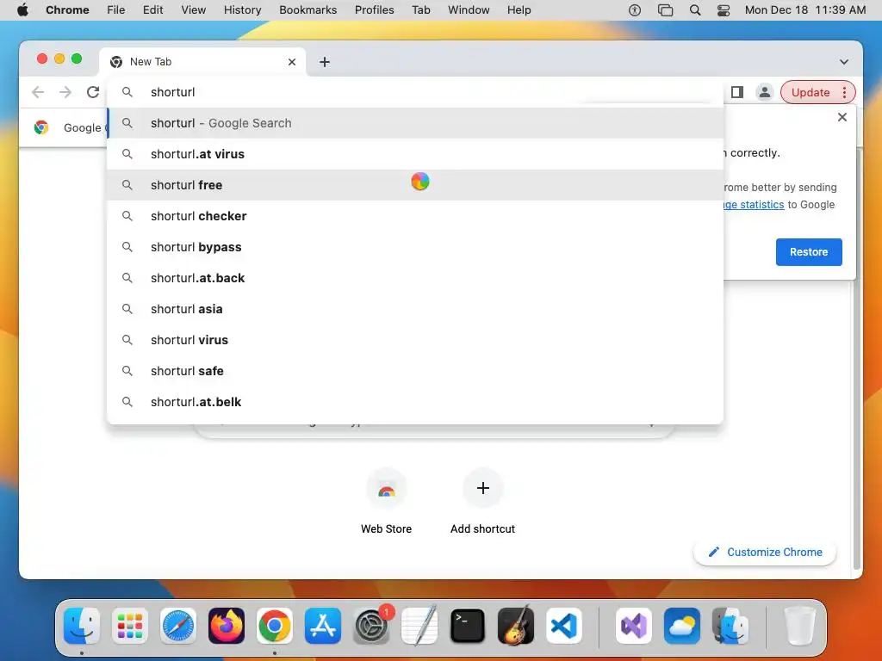
Task: Choose the shorturl asia suggestion
Action: (x=414, y=309)
